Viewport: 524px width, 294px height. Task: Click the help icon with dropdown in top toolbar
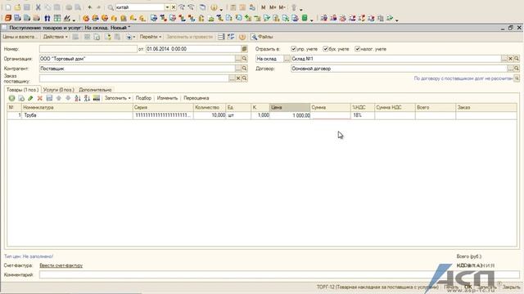coord(214,7)
